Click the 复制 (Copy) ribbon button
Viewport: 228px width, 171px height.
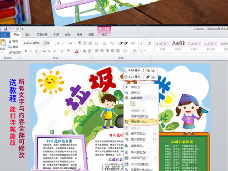[13, 47]
